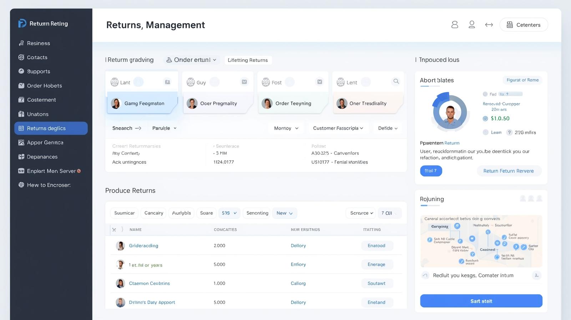Image resolution: width=571 pixels, height=320 pixels.
Task: Toggle the checkbox in Guy card header
Action: click(x=244, y=82)
